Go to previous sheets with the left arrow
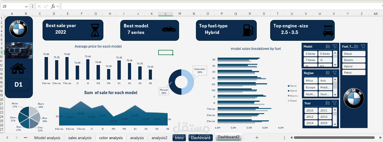This screenshot has width=383, height=142. 7,138
